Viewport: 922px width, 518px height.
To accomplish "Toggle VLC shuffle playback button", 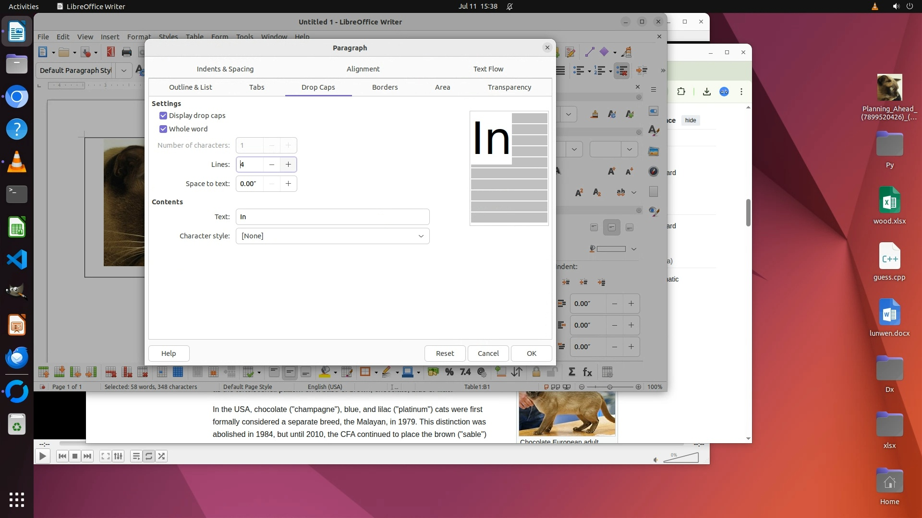I will pos(162,456).
